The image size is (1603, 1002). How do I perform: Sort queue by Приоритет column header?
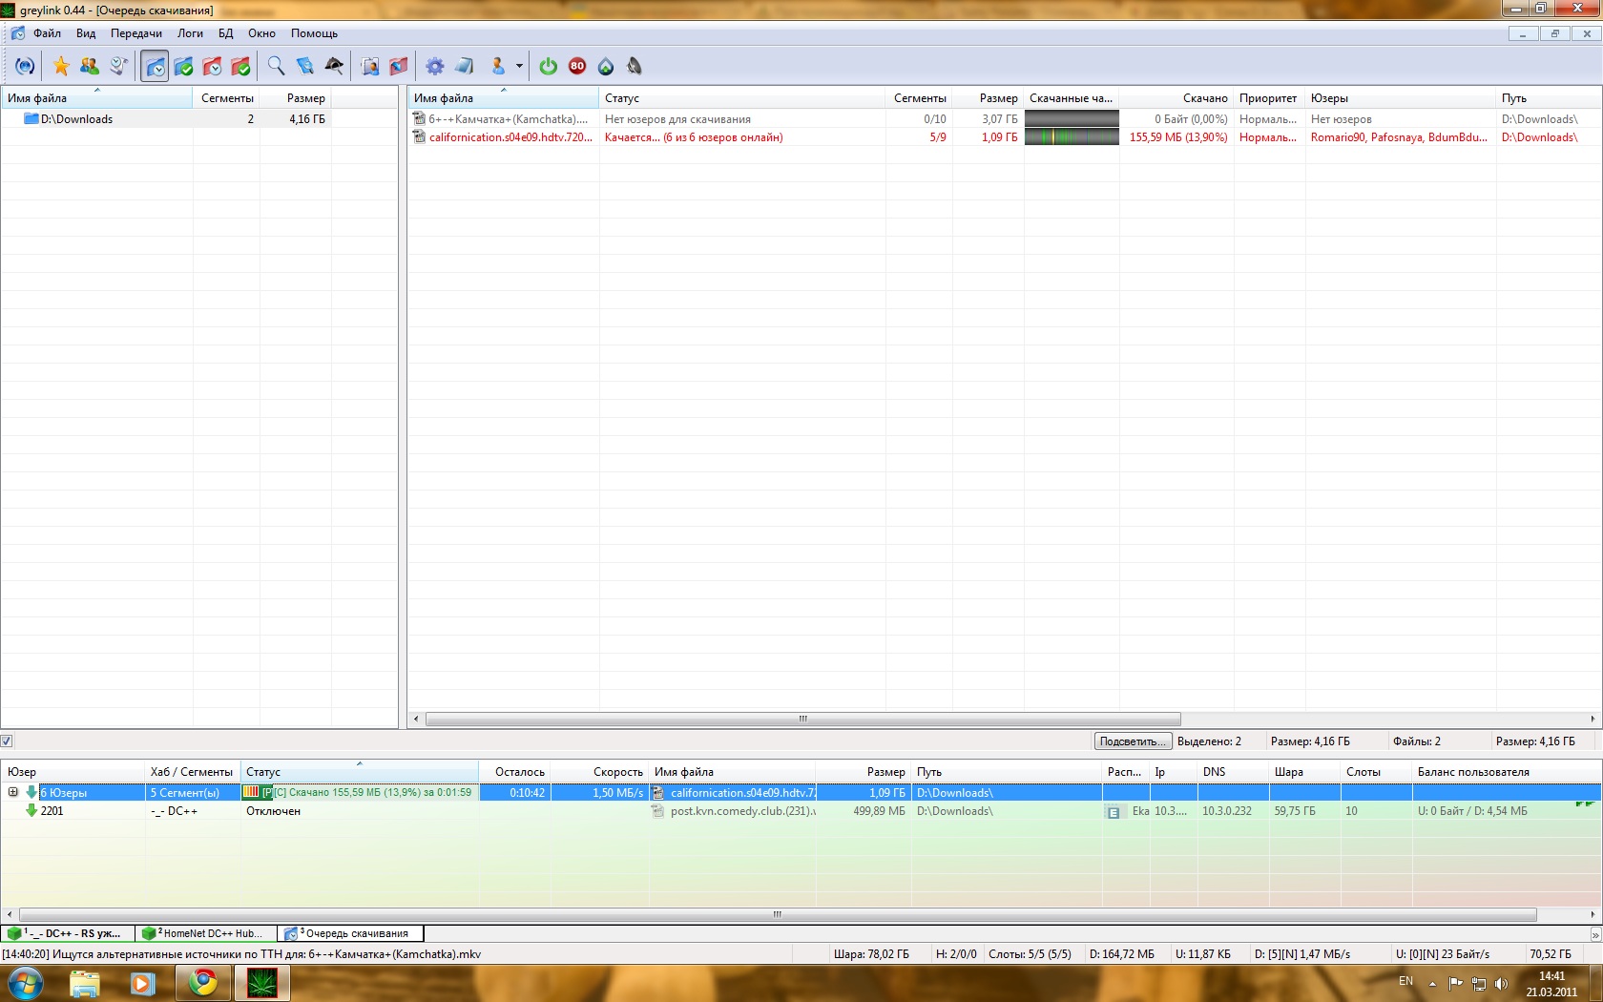[1267, 98]
